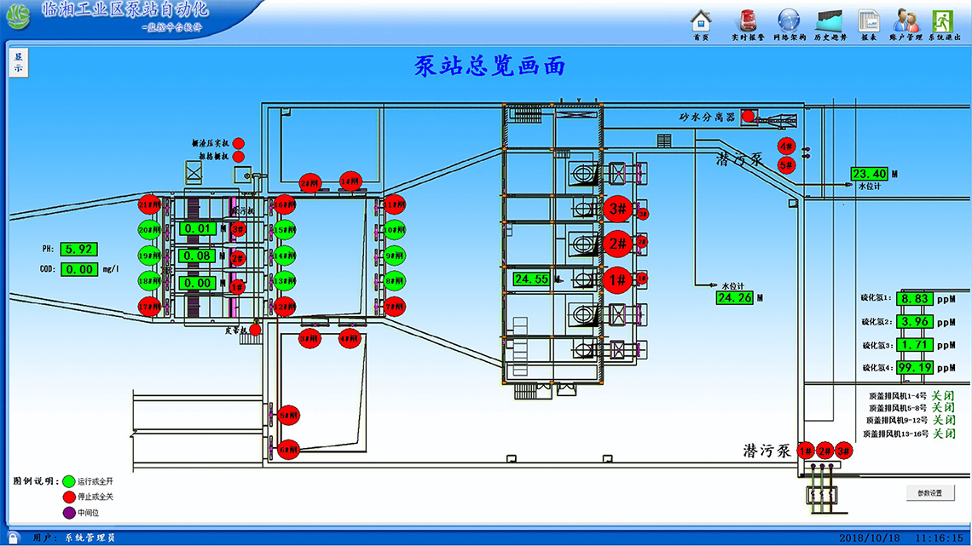Toggle the green 10#闸 gate indicator
This screenshot has height=546, width=972.
tap(393, 230)
